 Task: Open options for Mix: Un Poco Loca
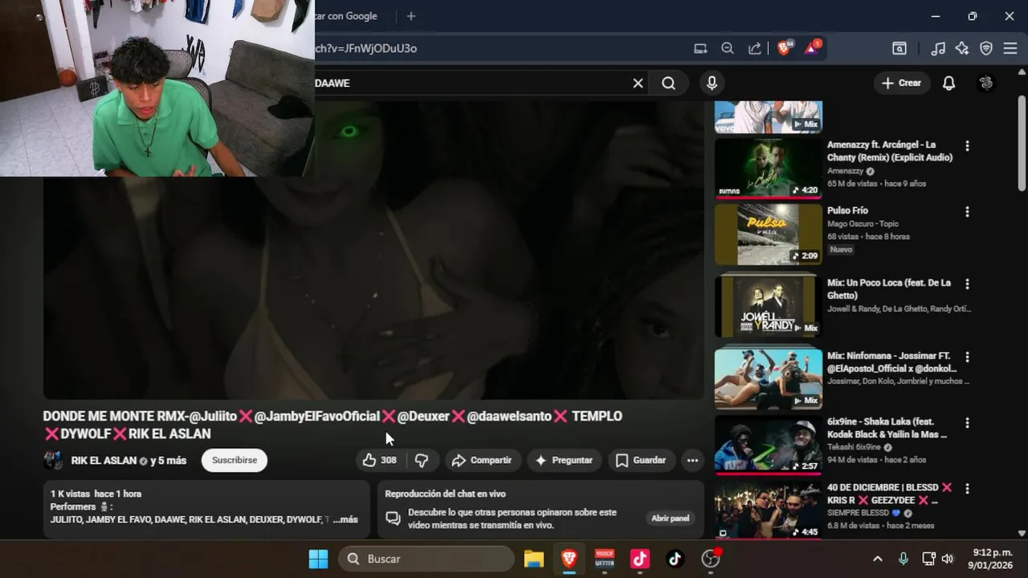[967, 284]
